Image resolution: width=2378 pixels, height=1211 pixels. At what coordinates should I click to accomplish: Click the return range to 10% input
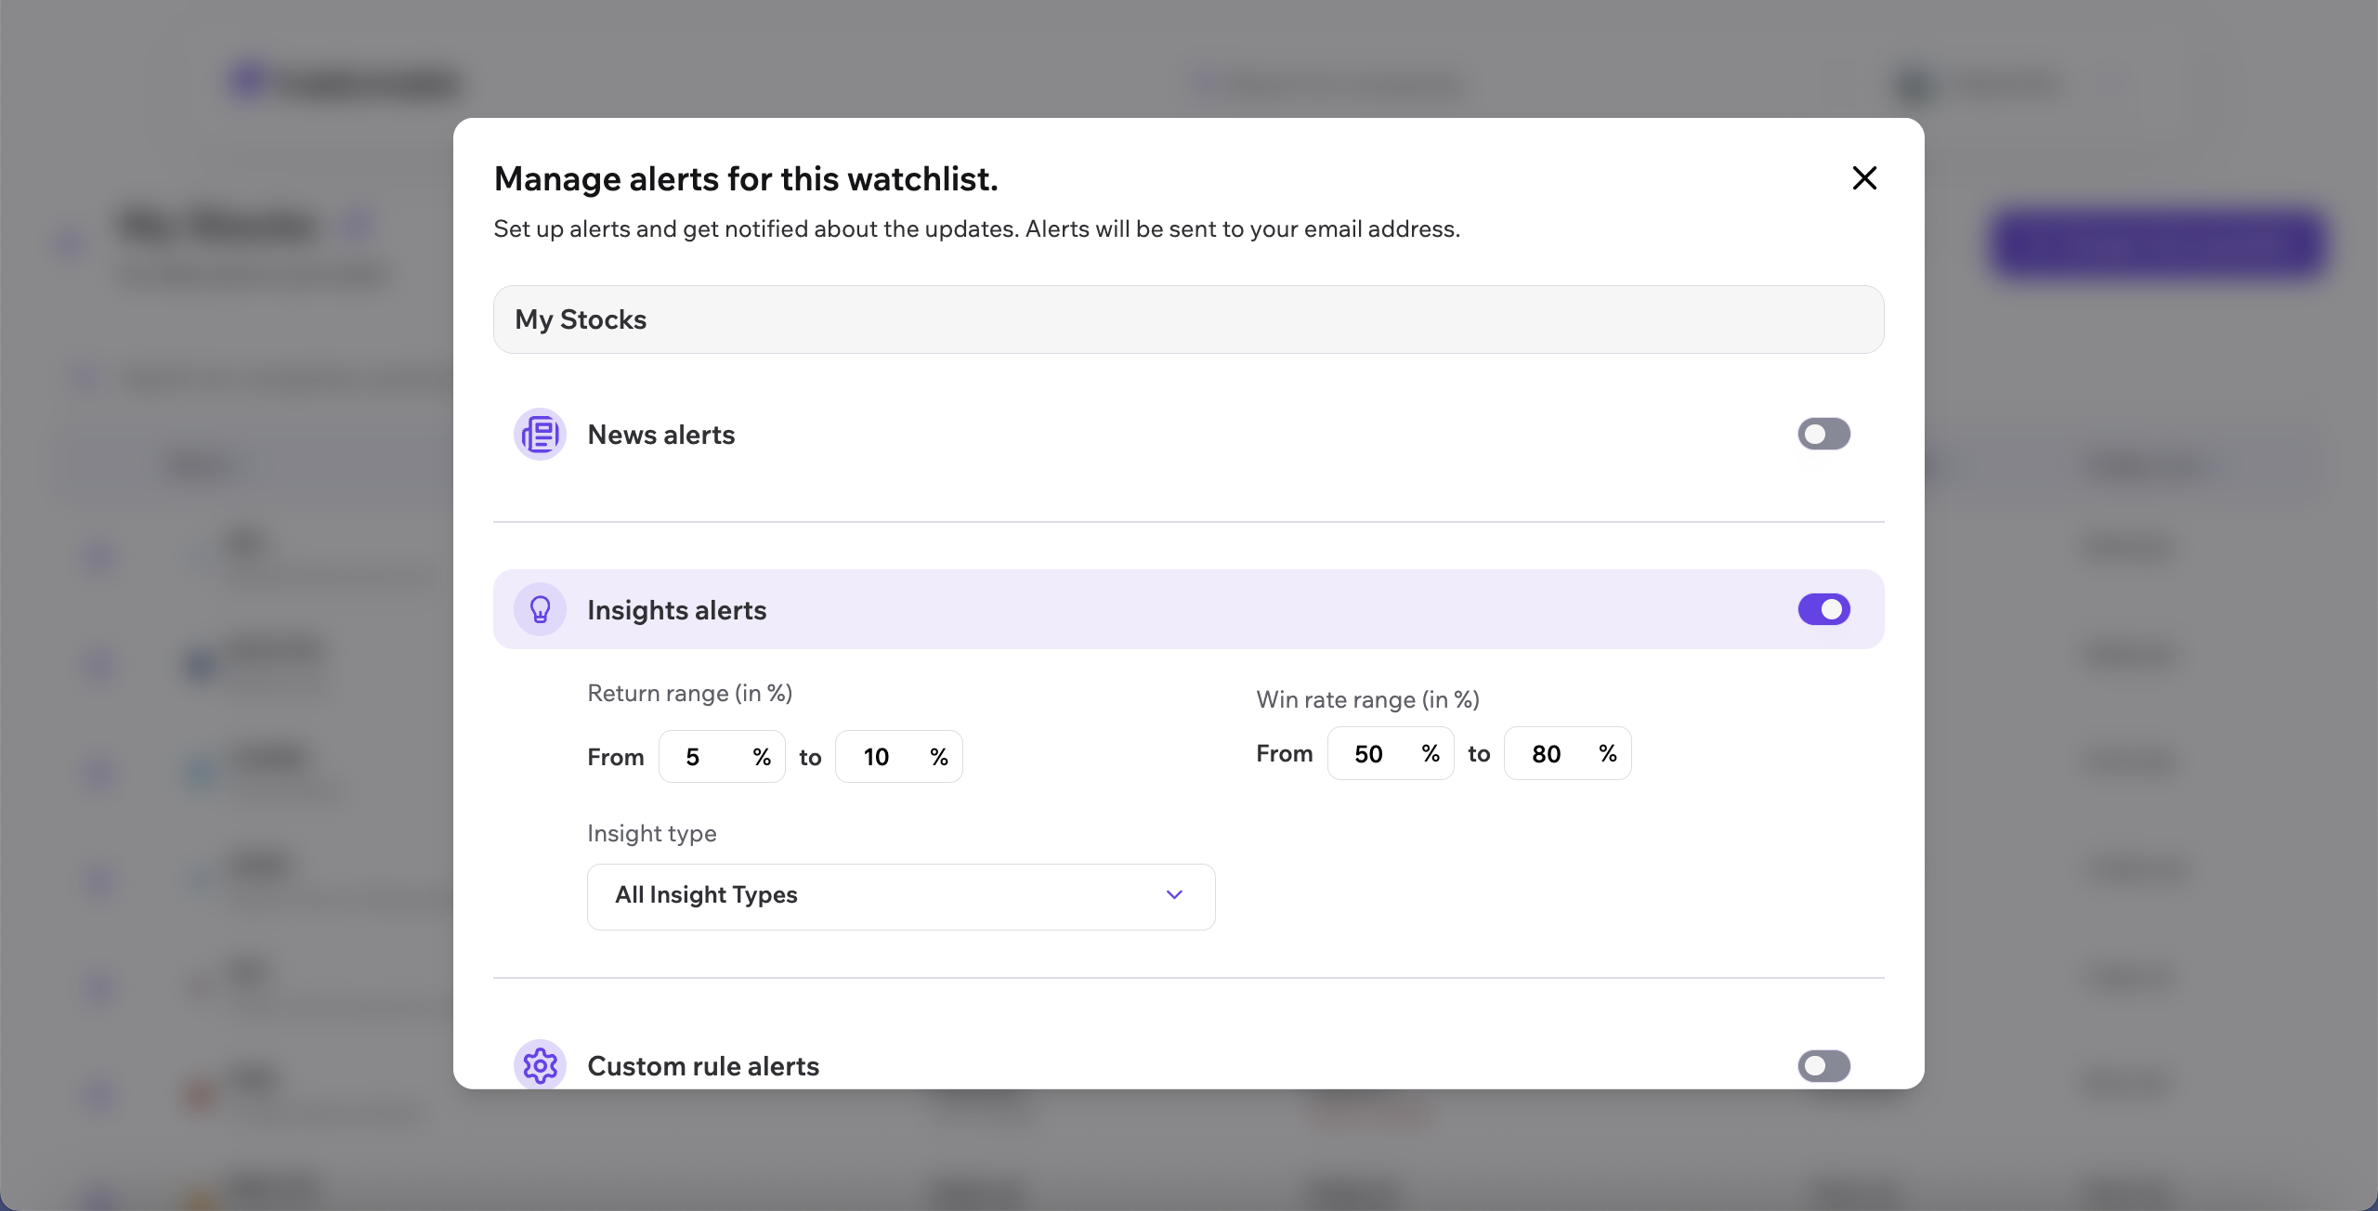(x=899, y=756)
